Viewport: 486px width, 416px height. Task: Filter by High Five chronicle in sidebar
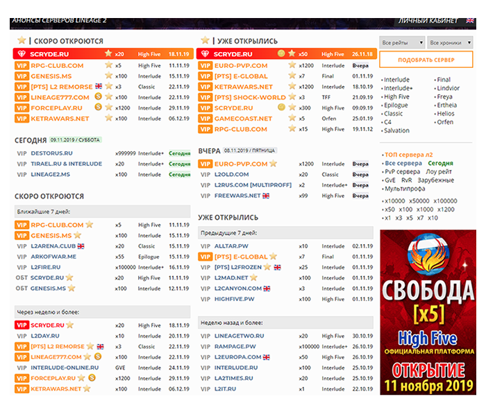point(396,96)
